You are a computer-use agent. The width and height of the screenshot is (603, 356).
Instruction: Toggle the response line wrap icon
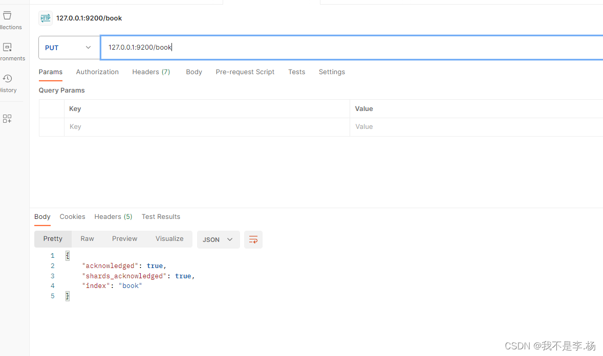point(253,239)
